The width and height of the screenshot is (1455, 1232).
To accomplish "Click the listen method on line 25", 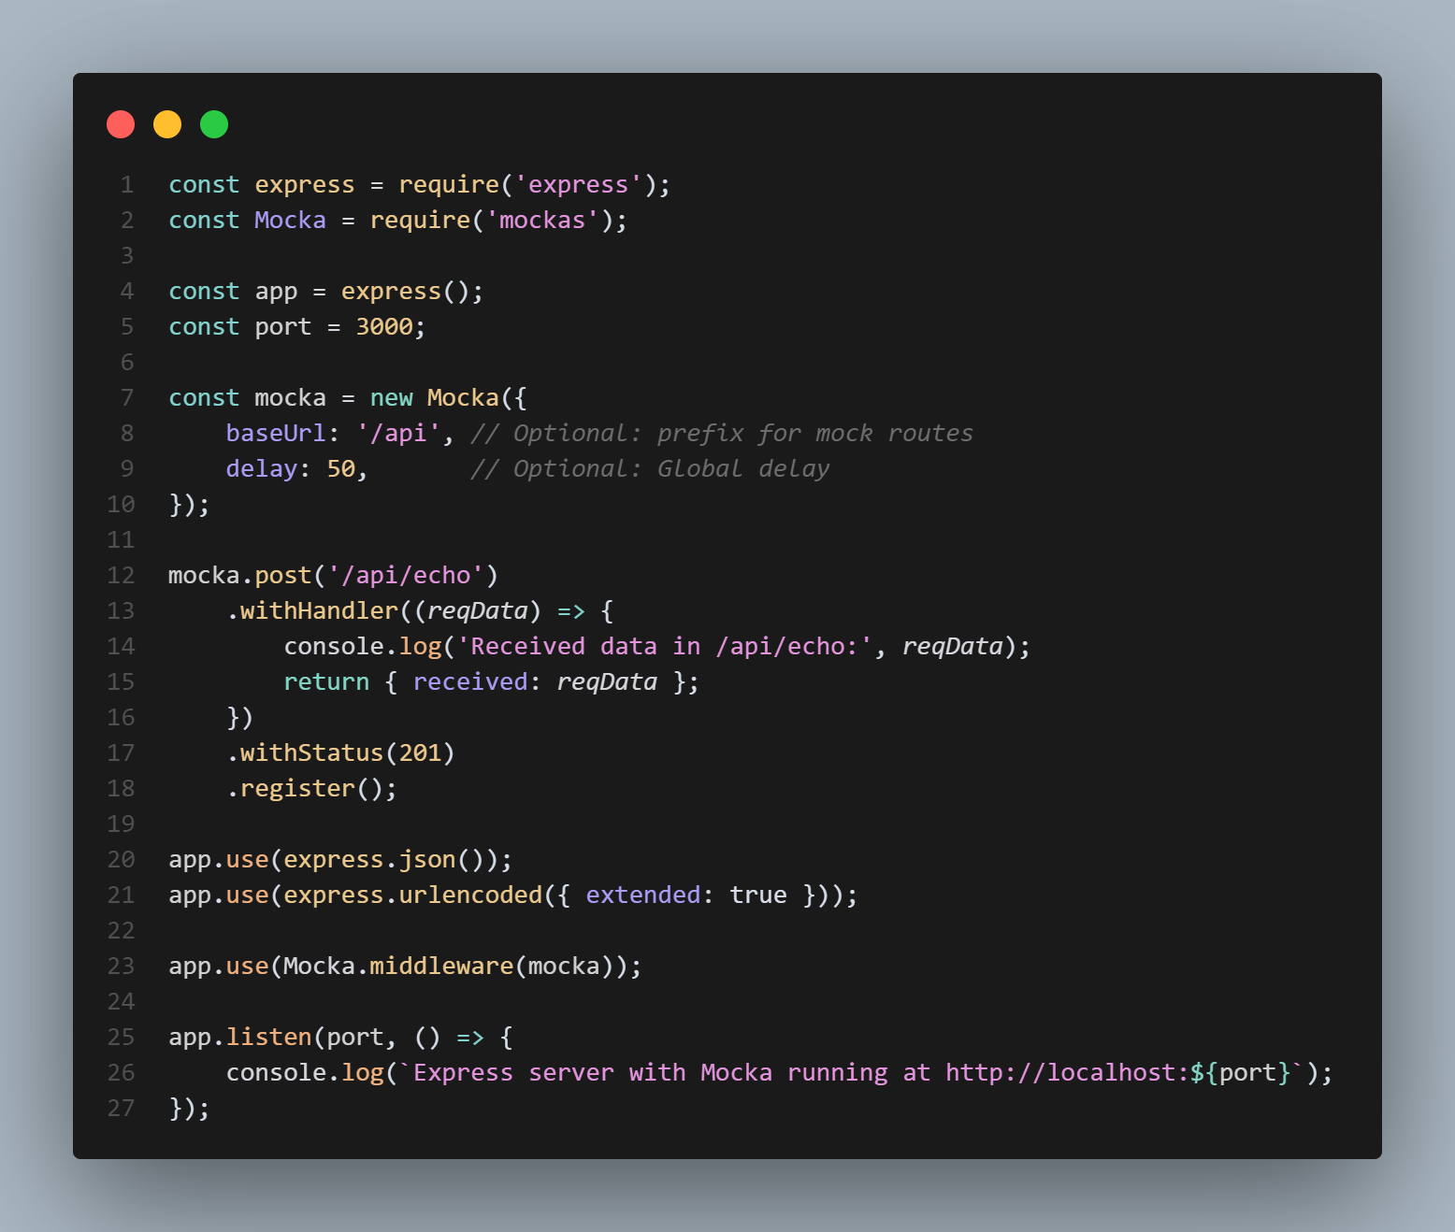I will [x=268, y=1038].
